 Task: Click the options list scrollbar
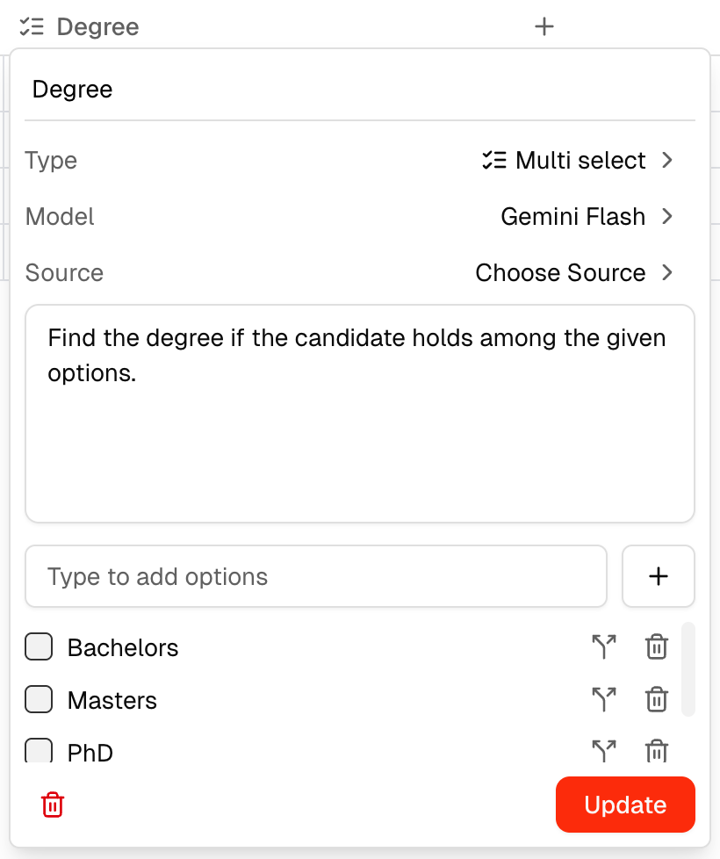688,669
